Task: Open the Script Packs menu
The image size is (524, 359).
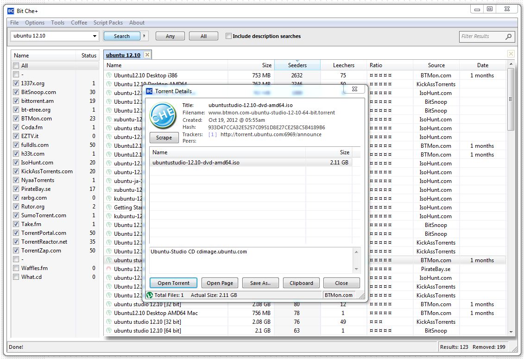Action: pos(108,23)
